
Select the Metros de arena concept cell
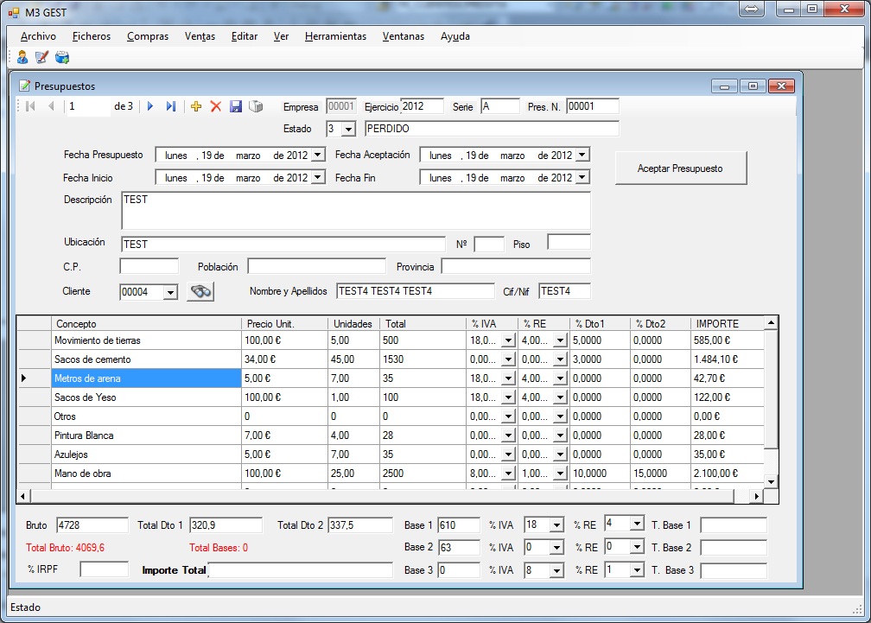tap(145, 378)
